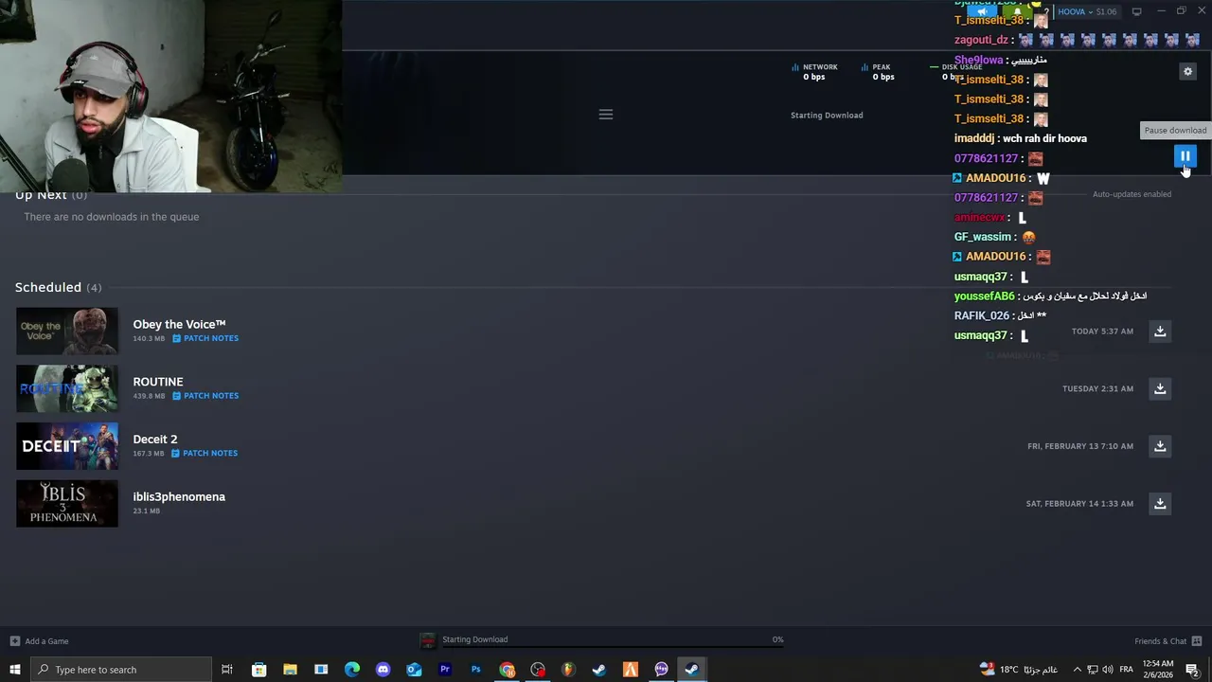Click the taskbar search box

click(120, 670)
